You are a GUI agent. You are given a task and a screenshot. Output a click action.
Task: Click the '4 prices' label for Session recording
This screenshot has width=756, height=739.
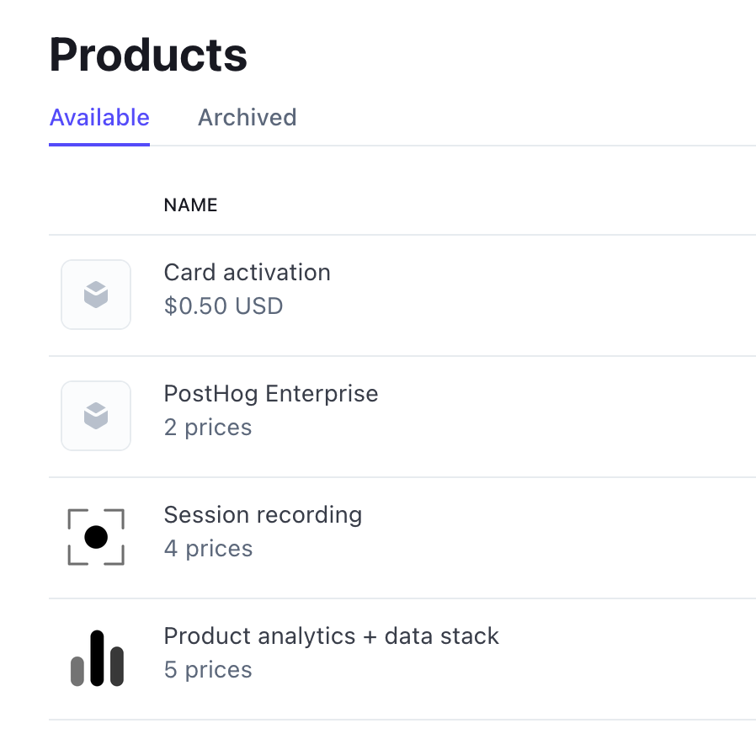[x=208, y=548]
